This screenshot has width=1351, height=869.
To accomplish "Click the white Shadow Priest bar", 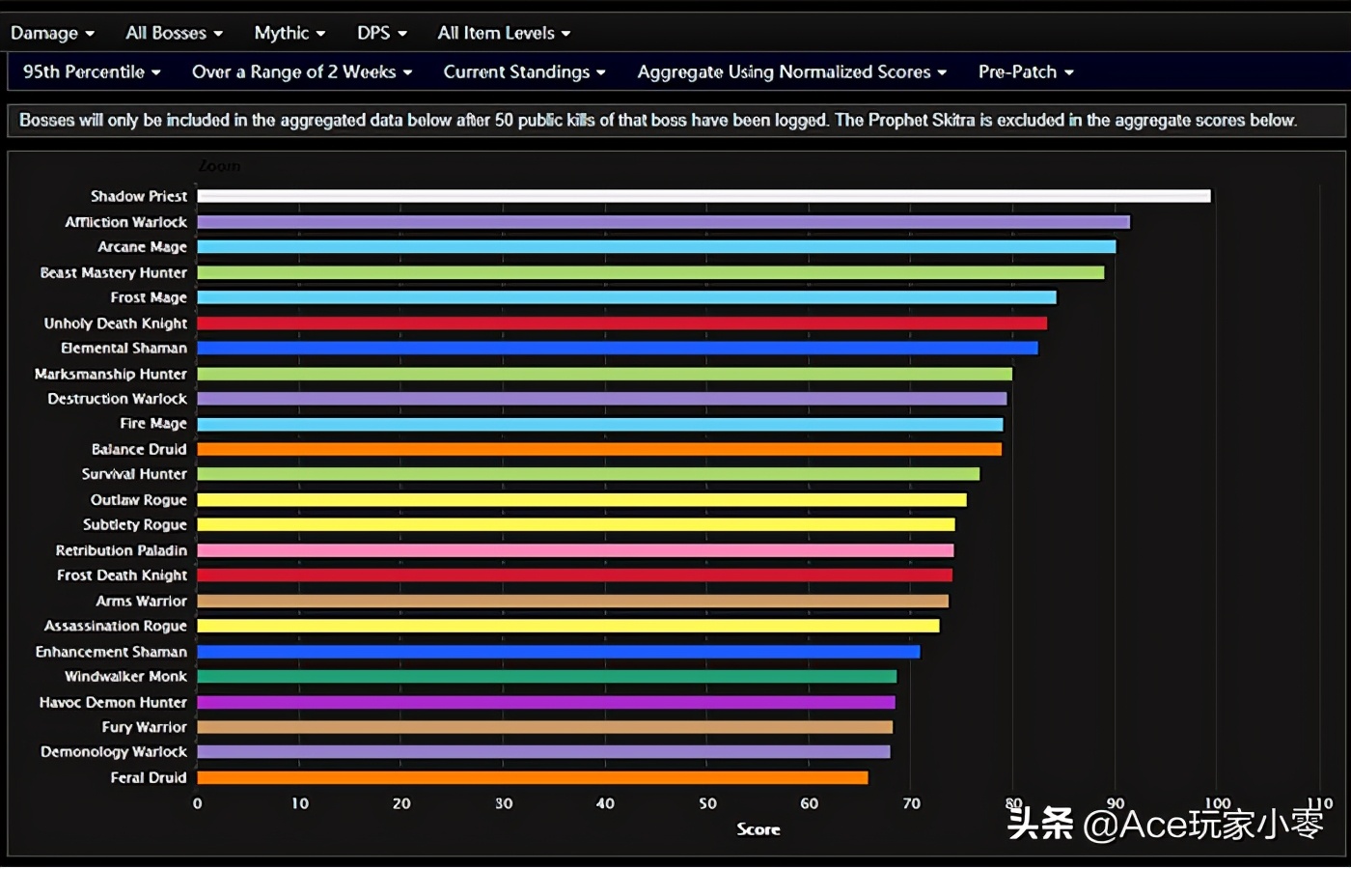I will coord(703,196).
